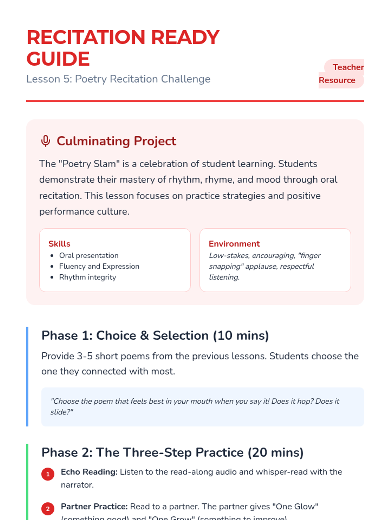The image size is (390, 520).
Task: Click the Lesson 5 Poetry Recitation Challenge subtitle
Action: 118,79
